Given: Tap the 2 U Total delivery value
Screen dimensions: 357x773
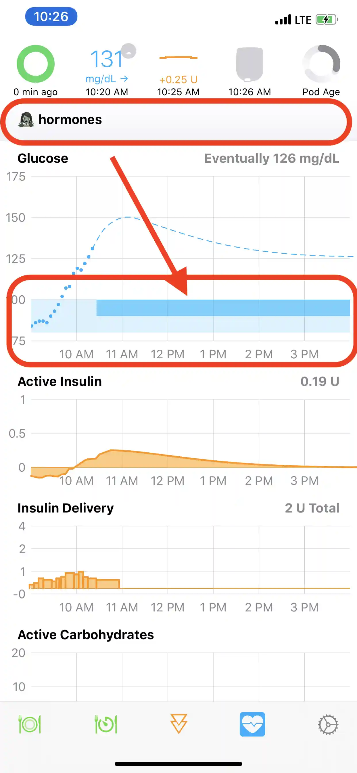Looking at the screenshot, I should pyautogui.click(x=312, y=508).
